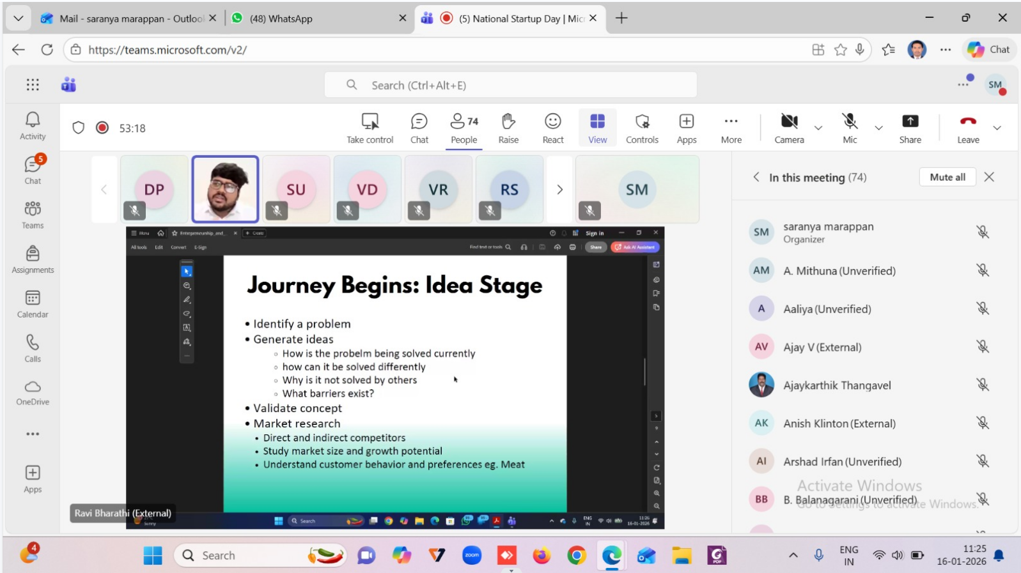Open OneDrive from the sidebar

coord(33,392)
